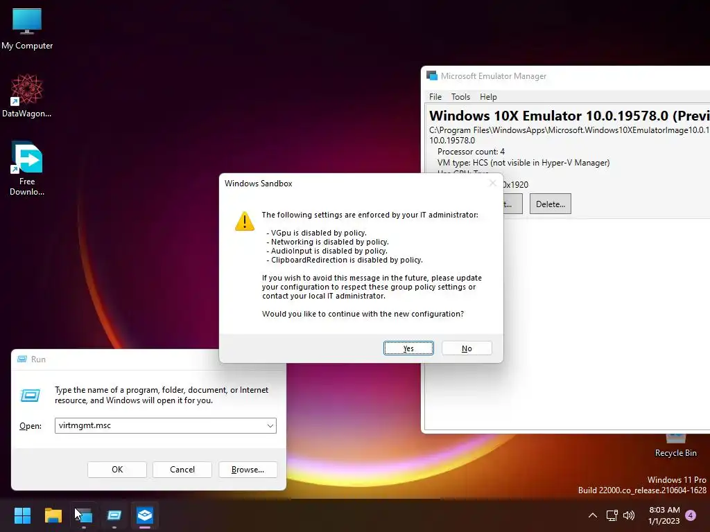Click the VM type: HCS line
Viewport: 710px width, 532px height.
[523, 162]
